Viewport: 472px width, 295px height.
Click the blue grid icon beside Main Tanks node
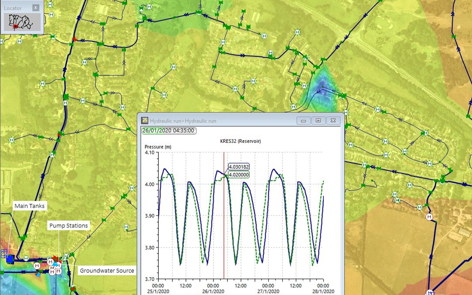[4, 253]
